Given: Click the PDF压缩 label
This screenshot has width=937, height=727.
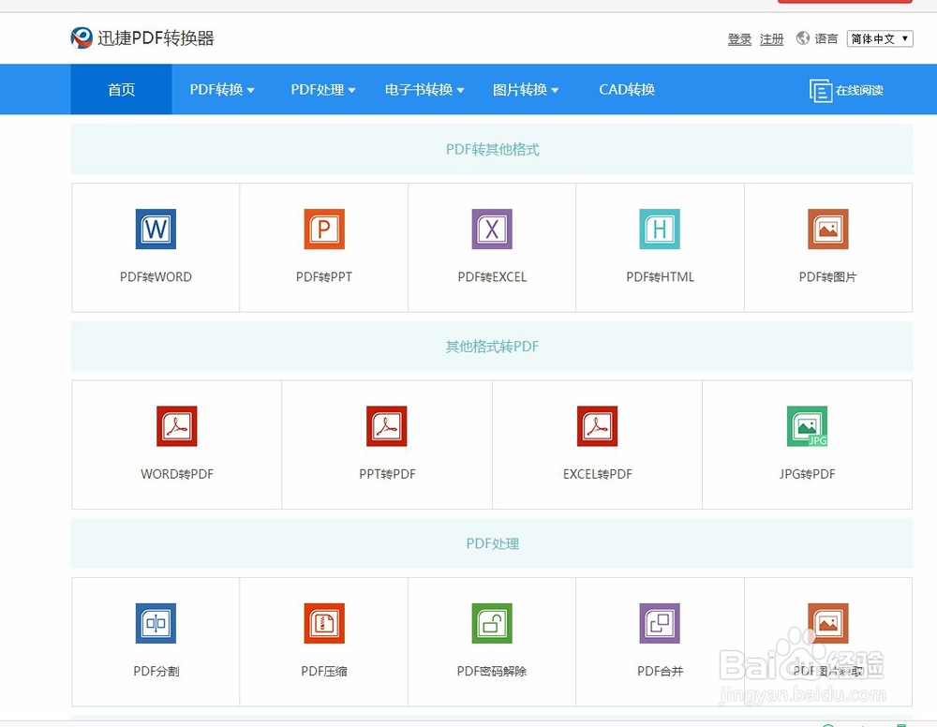Looking at the screenshot, I should (324, 672).
